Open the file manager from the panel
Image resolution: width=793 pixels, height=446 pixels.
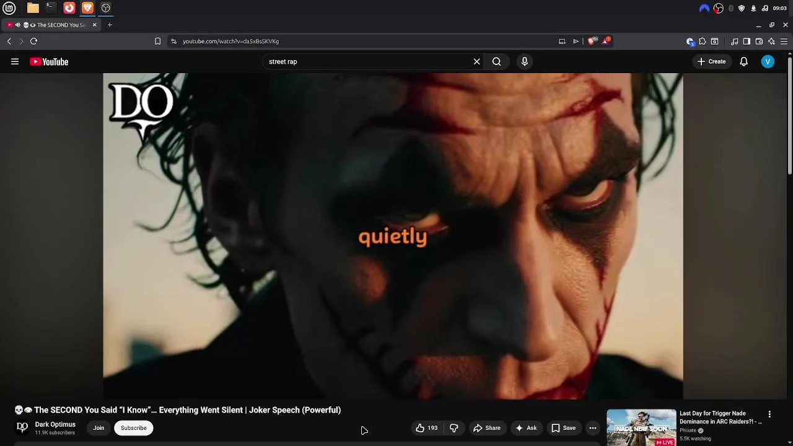(x=33, y=8)
